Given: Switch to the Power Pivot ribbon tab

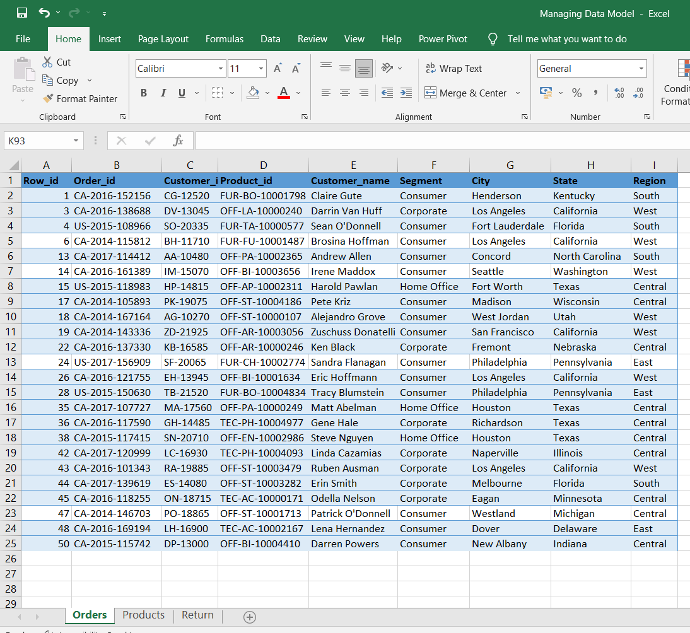Looking at the screenshot, I should tap(443, 38).
